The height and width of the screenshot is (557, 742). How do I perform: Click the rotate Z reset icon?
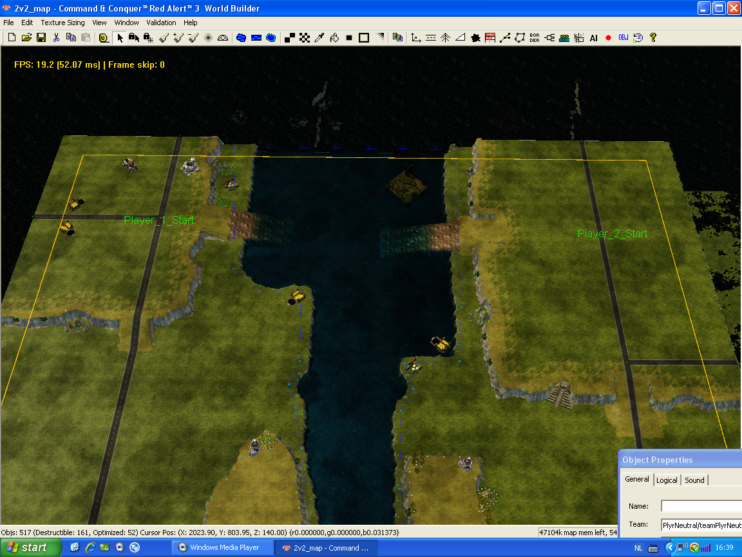[638, 37]
